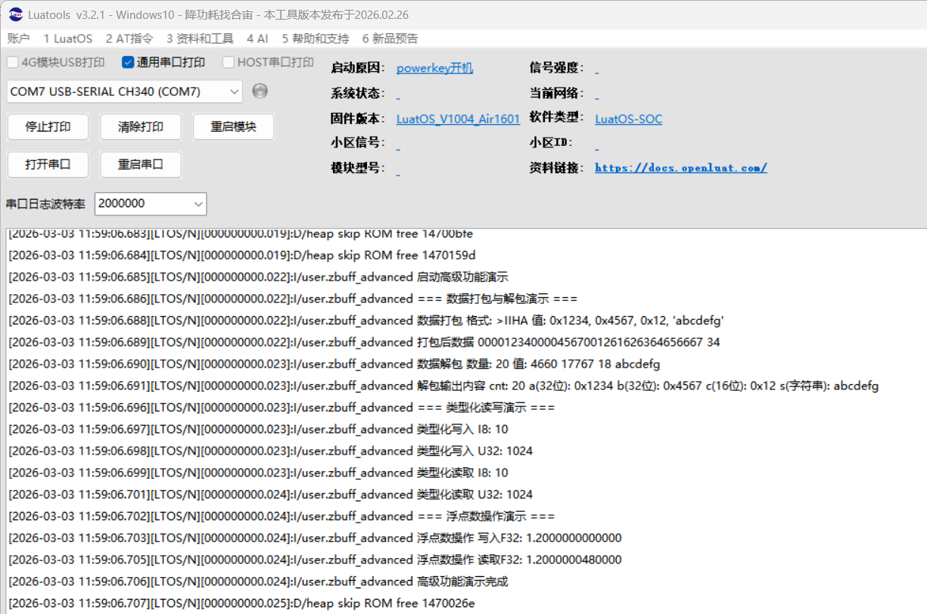The height and width of the screenshot is (614, 927).
Task: Click log line 数据打包 格式: >IIHA
Action: (366, 321)
